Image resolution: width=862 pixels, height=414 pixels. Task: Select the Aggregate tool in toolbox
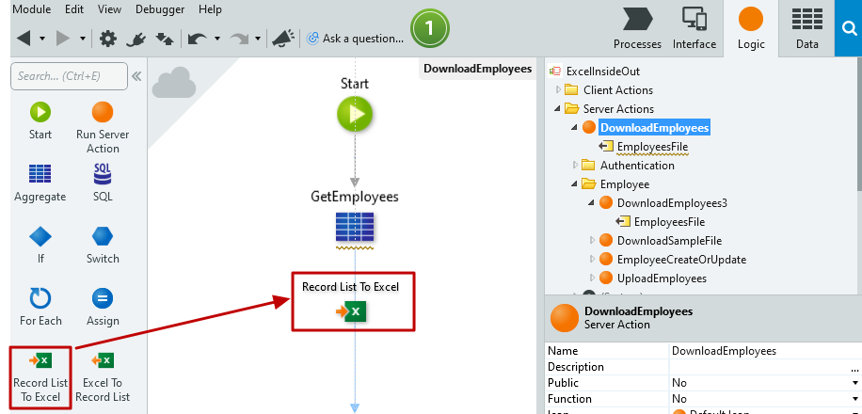(x=40, y=183)
